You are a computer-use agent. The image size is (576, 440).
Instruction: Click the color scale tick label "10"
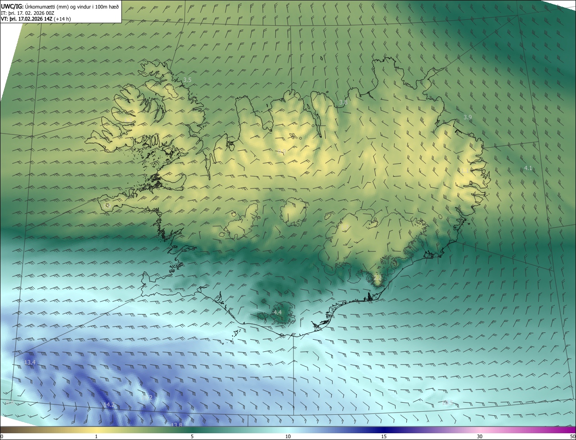click(x=288, y=436)
